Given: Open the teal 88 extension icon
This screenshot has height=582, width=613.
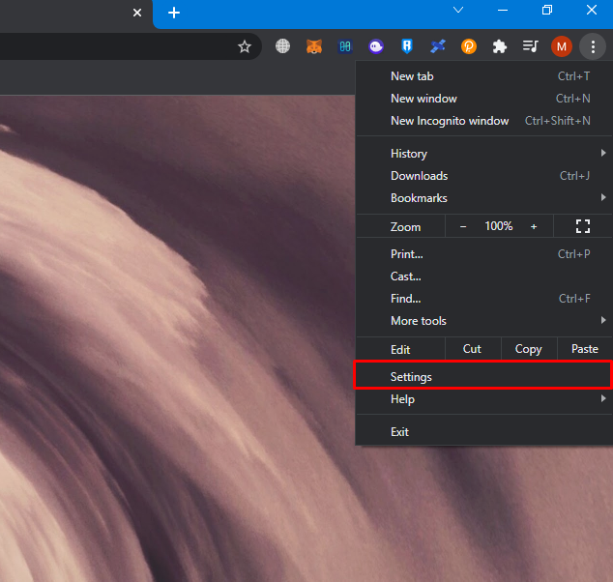Looking at the screenshot, I should (345, 47).
